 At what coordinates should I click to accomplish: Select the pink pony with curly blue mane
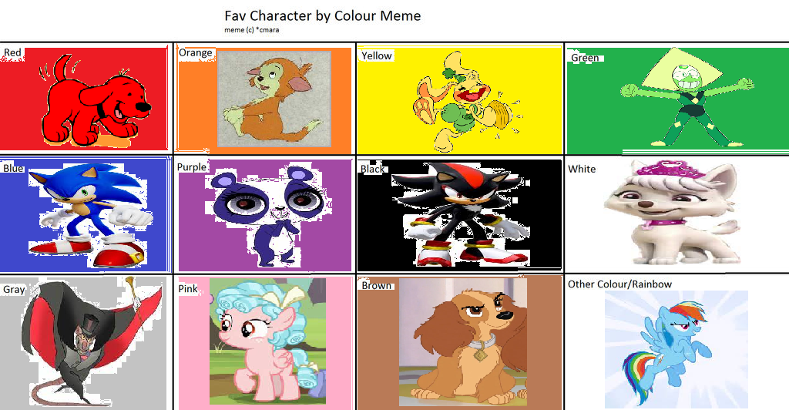(x=267, y=341)
